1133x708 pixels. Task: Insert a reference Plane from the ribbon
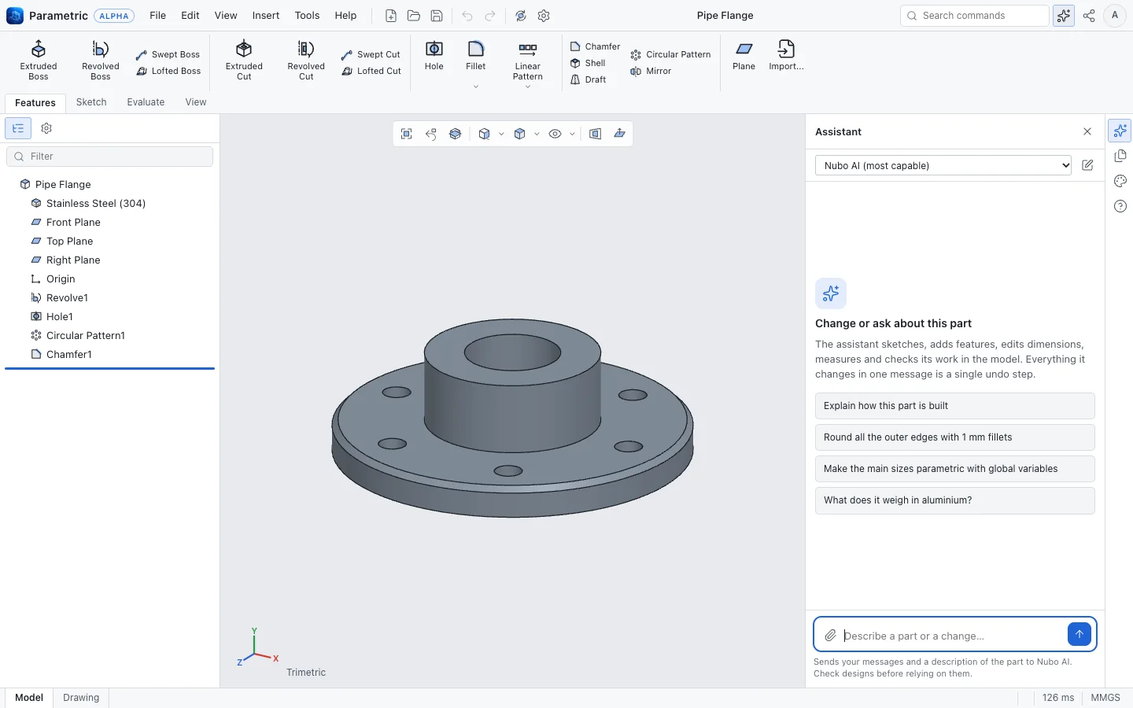coord(744,57)
